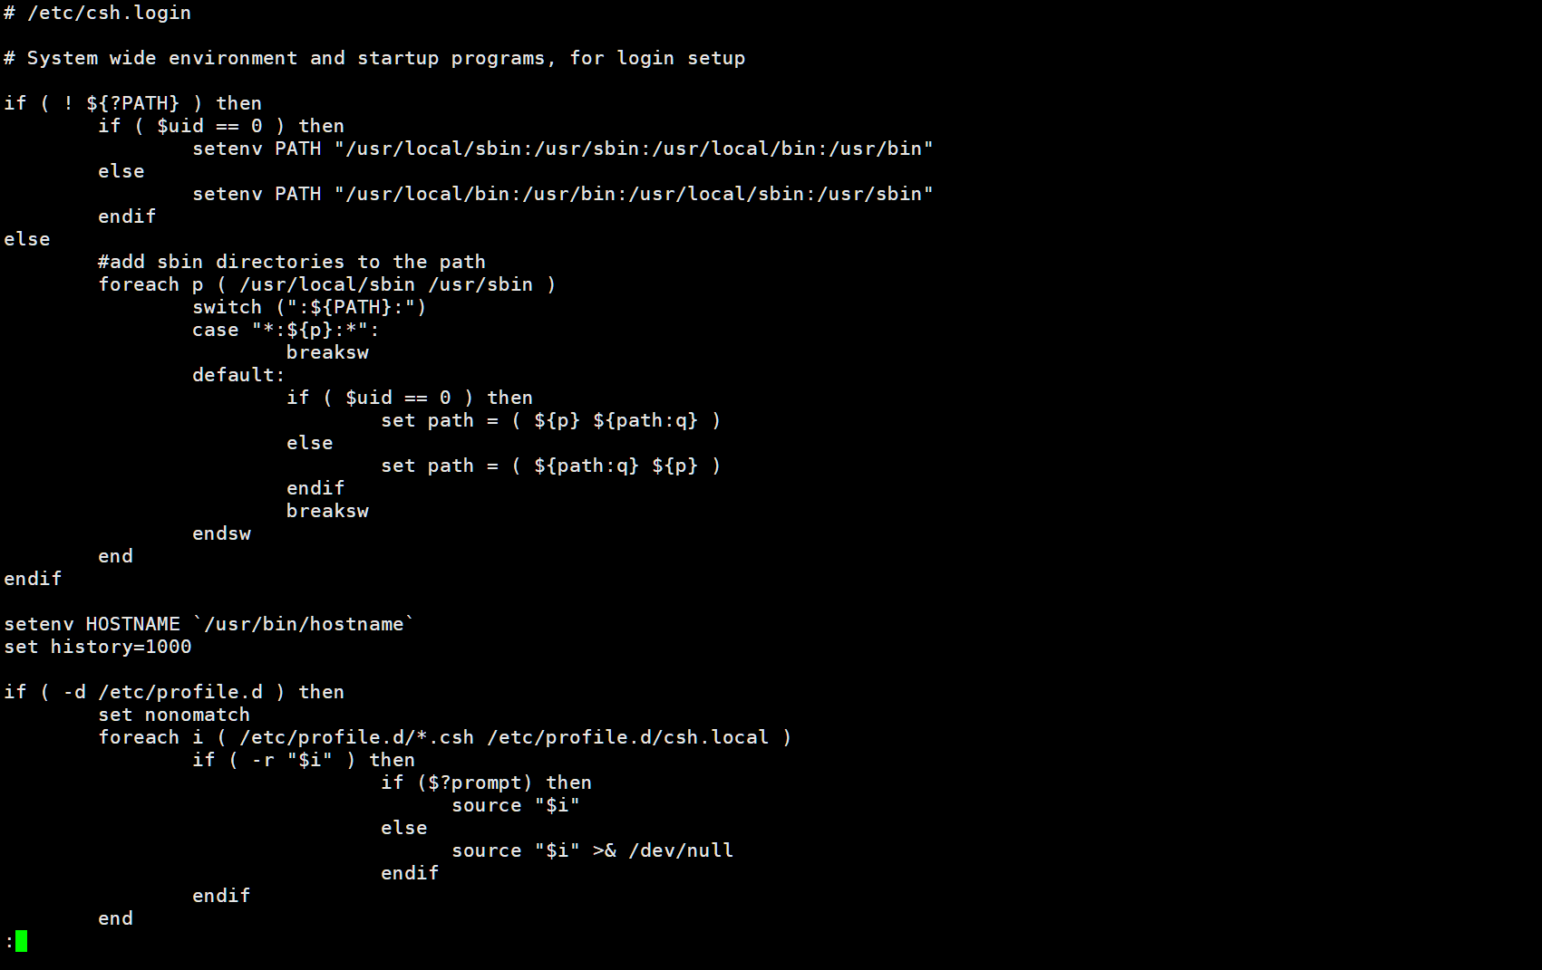This screenshot has height=970, width=1542.
Task: Click the "System wide environment" comment line
Action: pos(373,58)
